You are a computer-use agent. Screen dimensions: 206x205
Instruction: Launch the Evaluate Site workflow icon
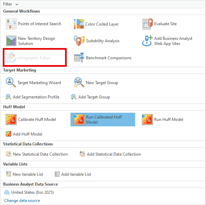click(x=148, y=24)
